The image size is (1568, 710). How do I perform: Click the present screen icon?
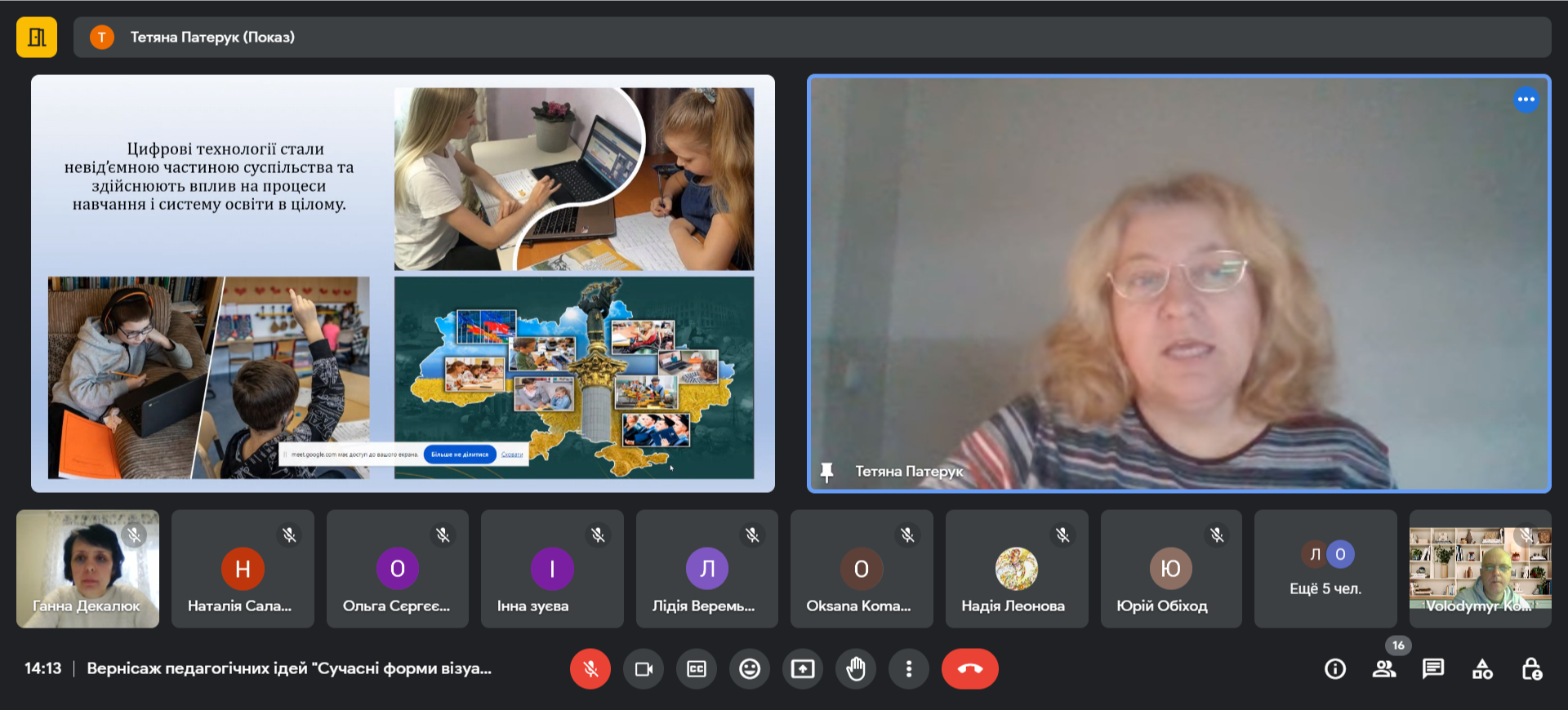(803, 669)
